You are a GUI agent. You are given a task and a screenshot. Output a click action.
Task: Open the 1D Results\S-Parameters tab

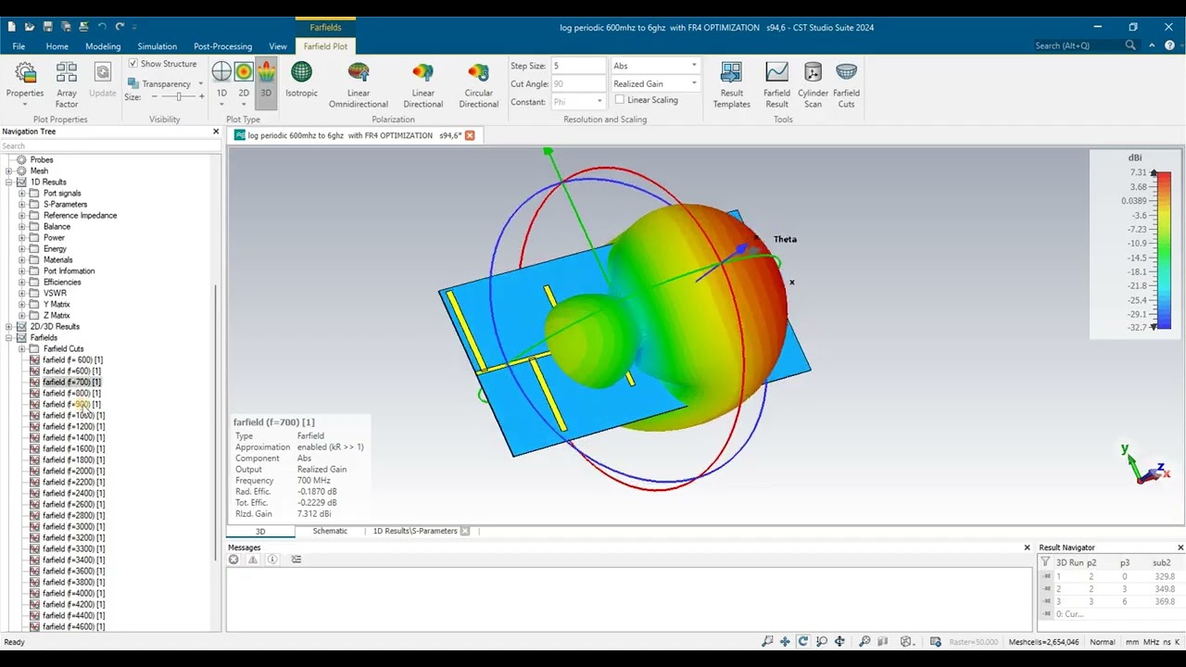[x=415, y=531]
